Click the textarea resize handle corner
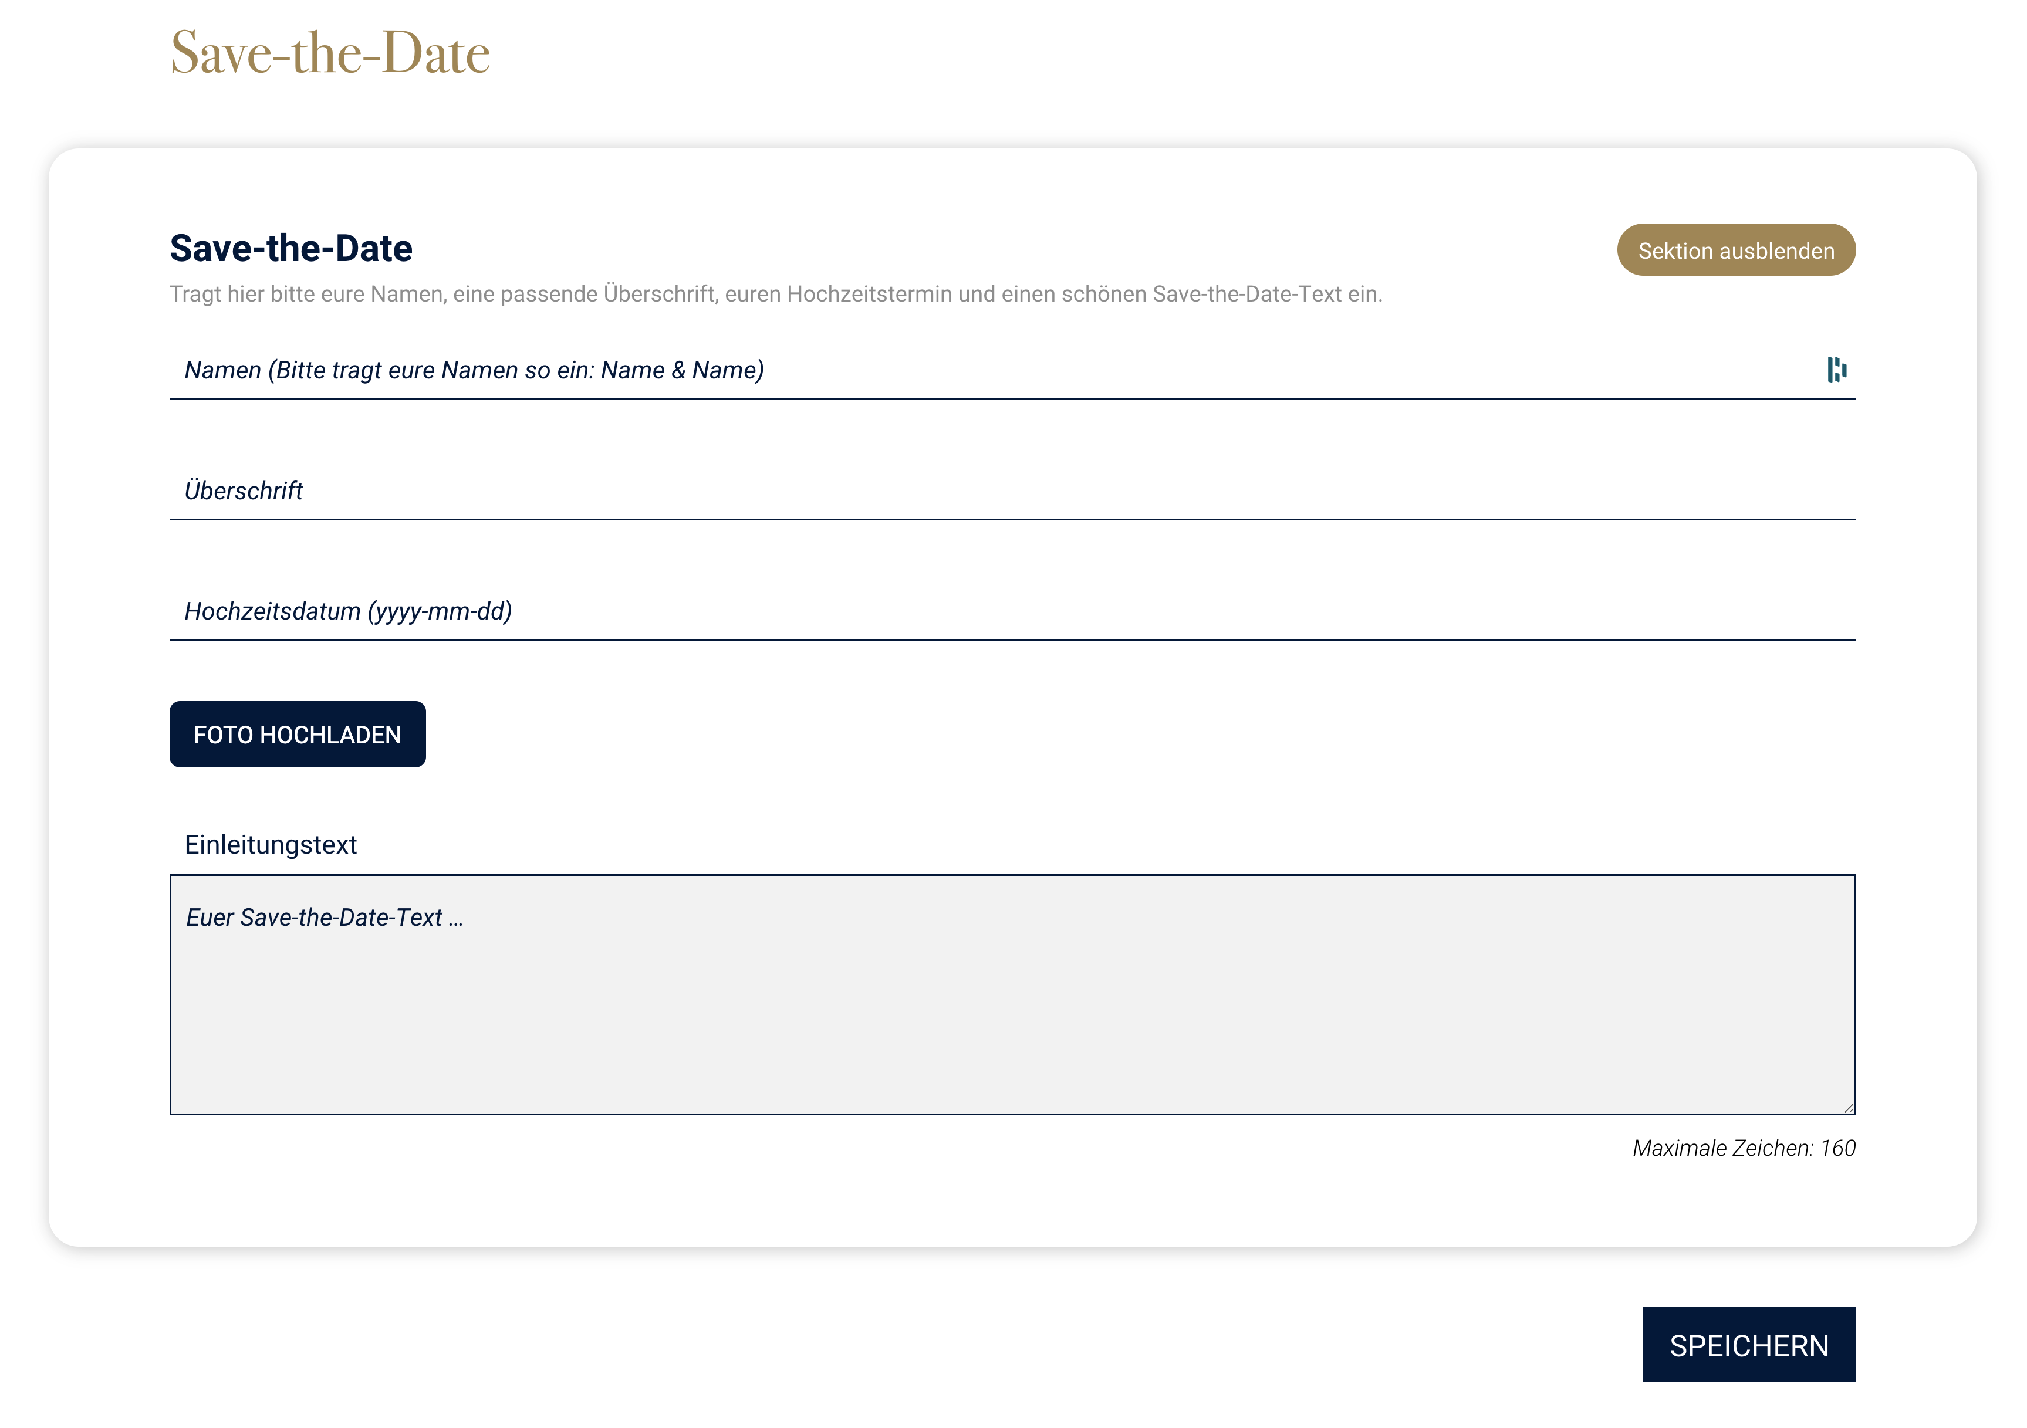2027x1428 pixels. pos(1849,1108)
